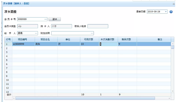The image size is (177, 102).
Task: Click the 持卡人 field showing 小季
Action: (x=62, y=26)
